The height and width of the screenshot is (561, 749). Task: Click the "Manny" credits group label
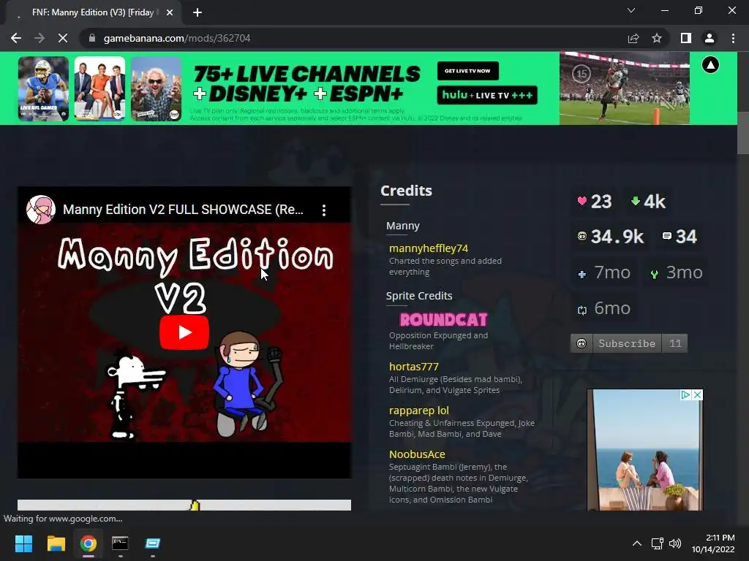click(x=403, y=226)
